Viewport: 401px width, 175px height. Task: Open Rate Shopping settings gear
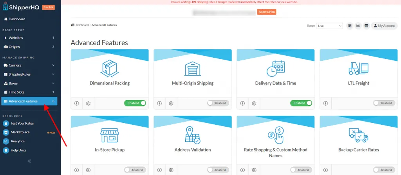click(254, 170)
